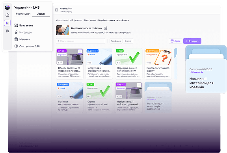Open the Статус filter dropdown
Screen dimensions: 227x153
pos(128,41)
